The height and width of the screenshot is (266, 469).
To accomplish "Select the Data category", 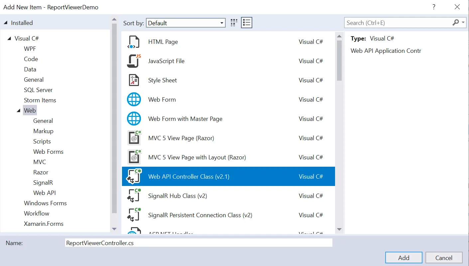I will (30, 69).
